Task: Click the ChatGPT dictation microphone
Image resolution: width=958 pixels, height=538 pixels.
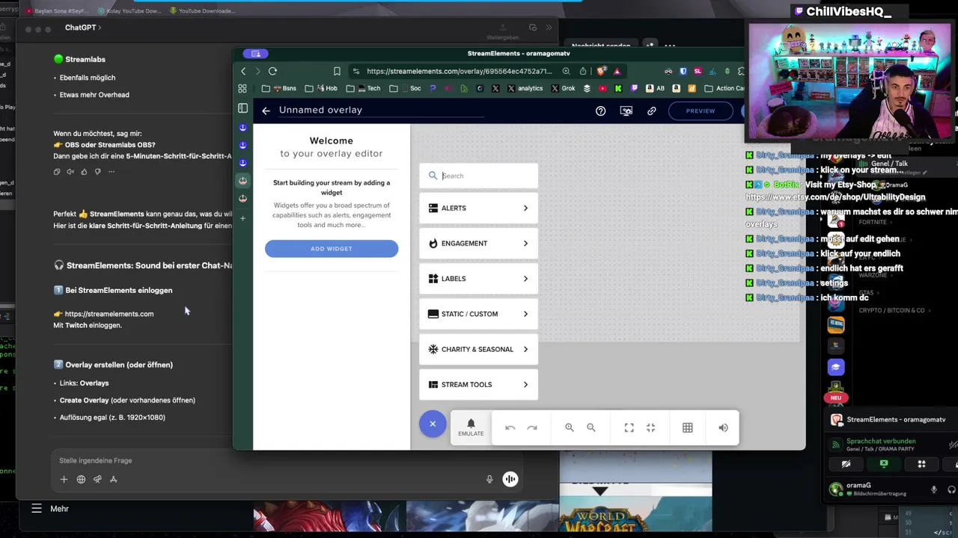Action: [x=489, y=479]
